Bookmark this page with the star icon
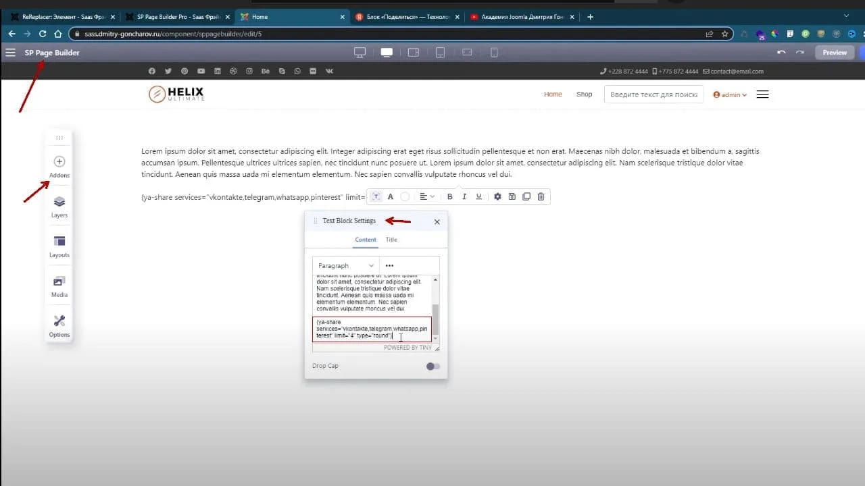 (x=724, y=33)
